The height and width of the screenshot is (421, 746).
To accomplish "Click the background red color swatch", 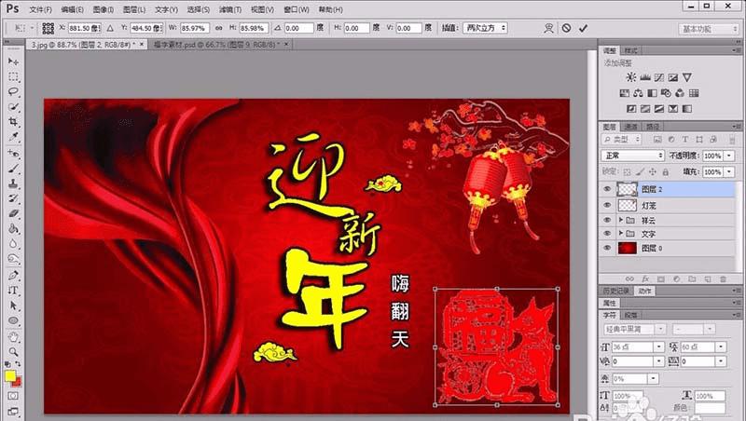I will tap(18, 382).
